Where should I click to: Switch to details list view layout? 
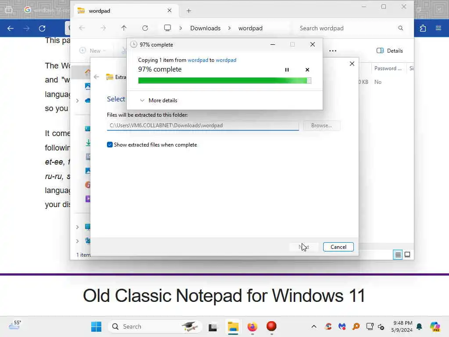(x=398, y=255)
